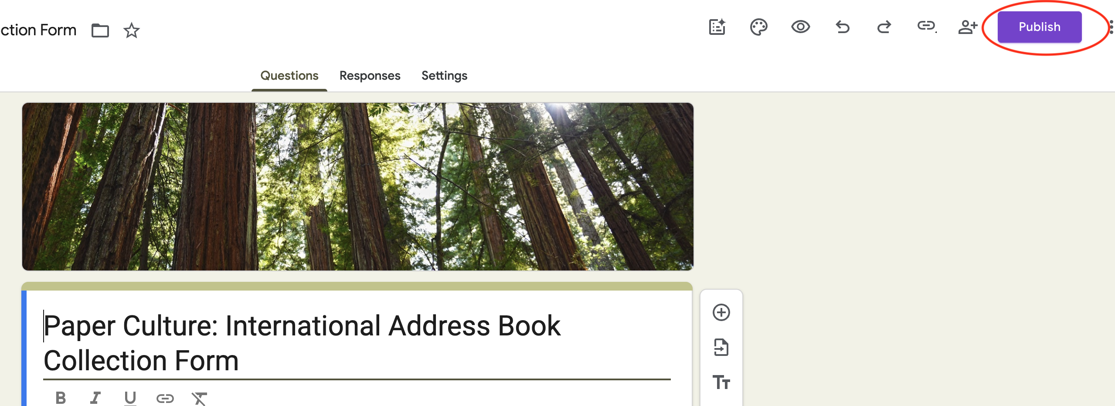The height and width of the screenshot is (406, 1115).
Task: Switch to the Settings tab
Action: coord(444,76)
